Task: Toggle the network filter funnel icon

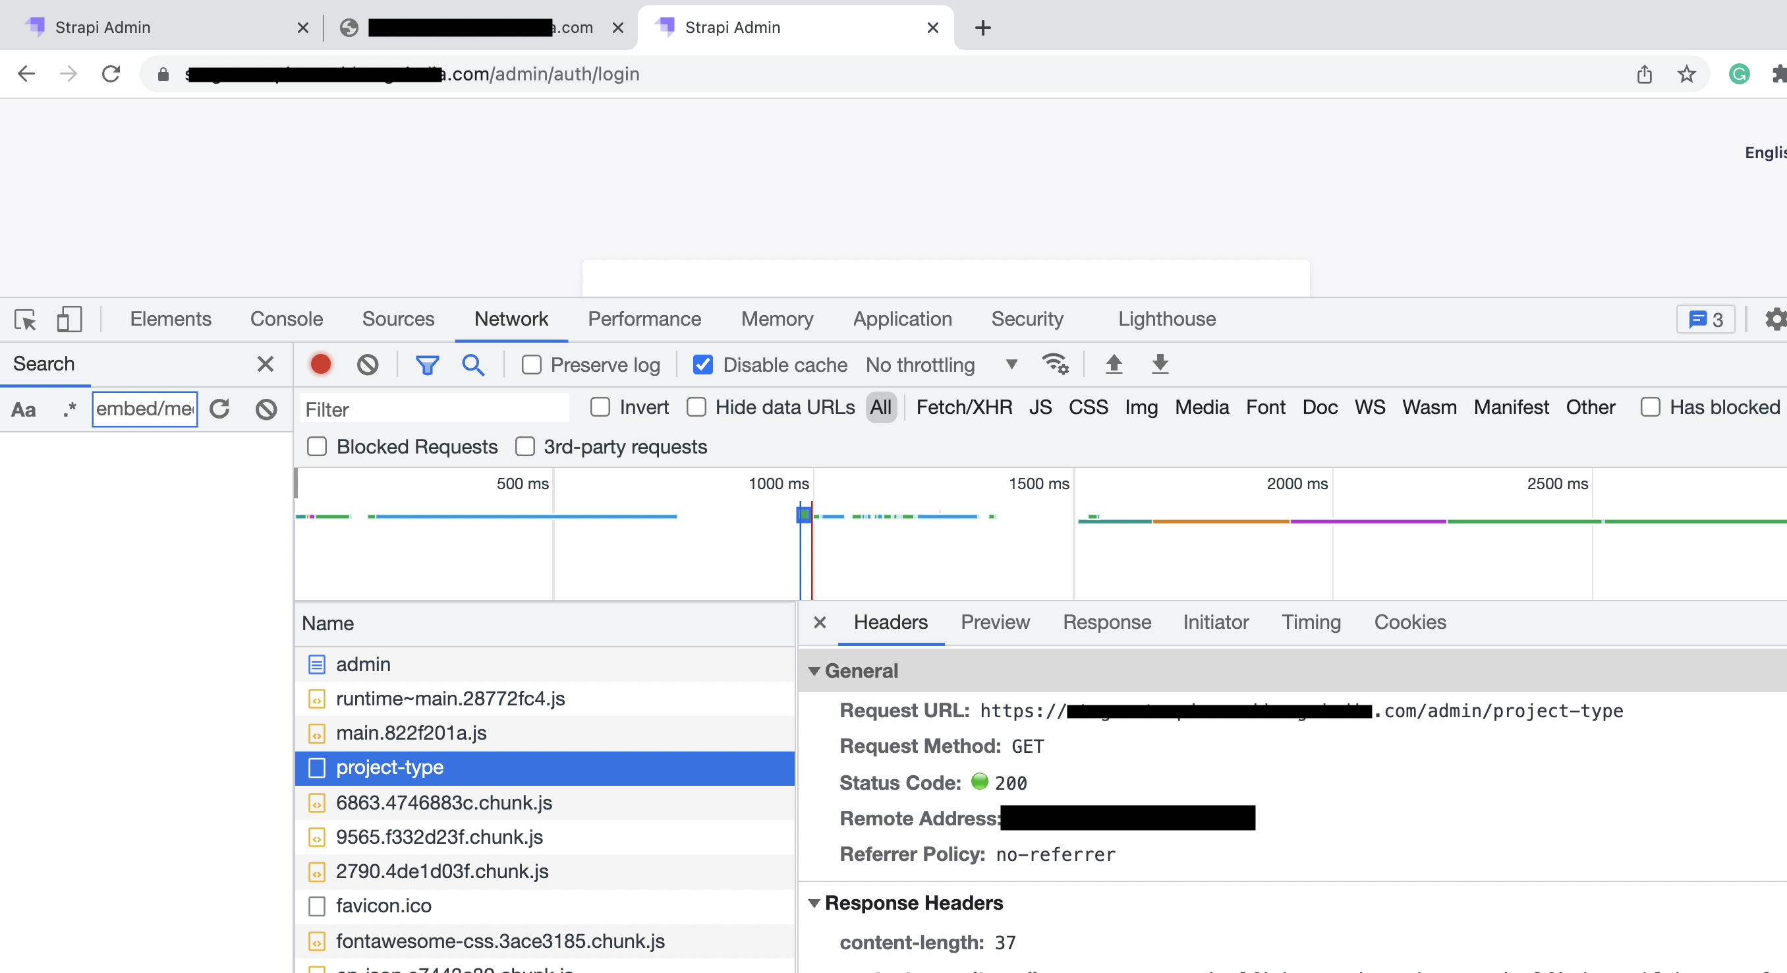Action: click(428, 365)
